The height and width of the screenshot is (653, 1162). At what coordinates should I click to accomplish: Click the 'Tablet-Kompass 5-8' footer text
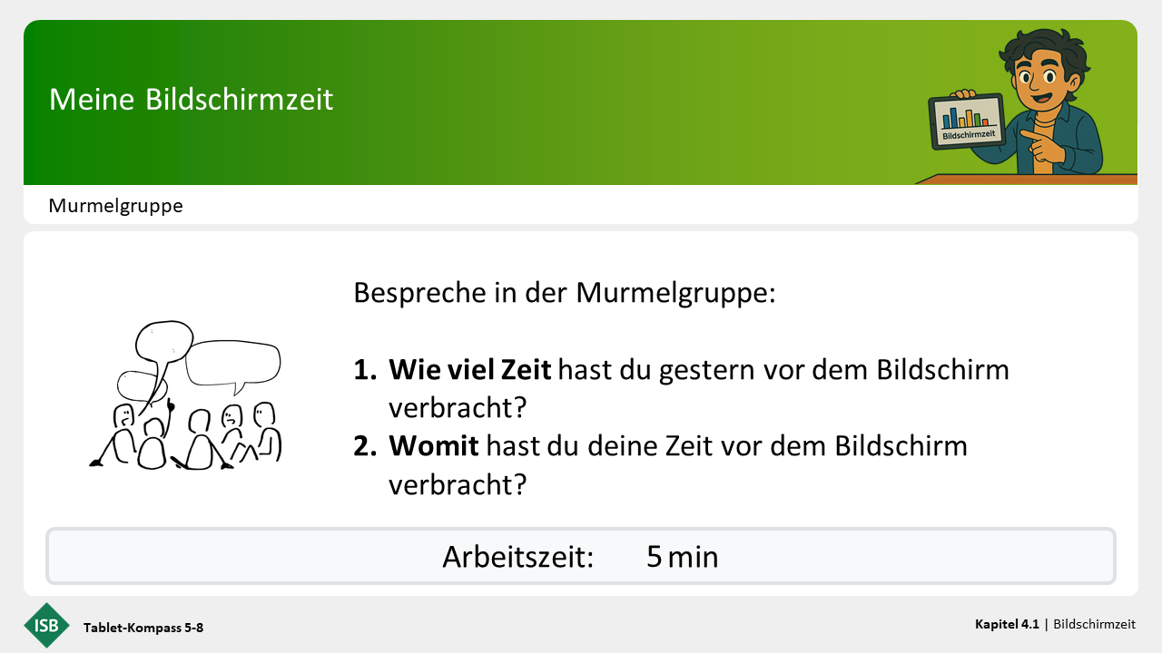click(x=143, y=628)
